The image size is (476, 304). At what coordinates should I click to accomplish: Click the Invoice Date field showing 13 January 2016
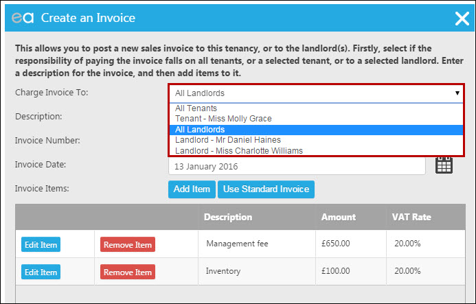coord(297,167)
